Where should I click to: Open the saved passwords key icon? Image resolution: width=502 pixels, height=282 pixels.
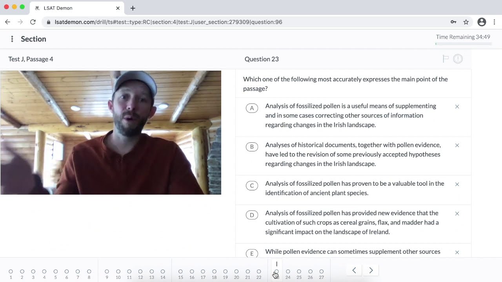pyautogui.click(x=453, y=22)
